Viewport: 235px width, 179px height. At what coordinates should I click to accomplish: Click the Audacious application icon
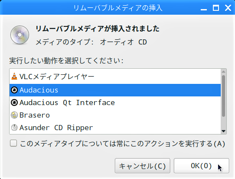[14, 90]
